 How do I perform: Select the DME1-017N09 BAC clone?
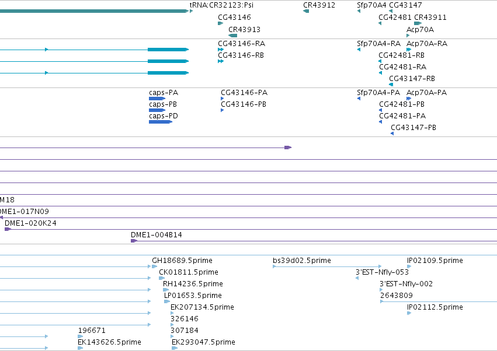(249, 217)
